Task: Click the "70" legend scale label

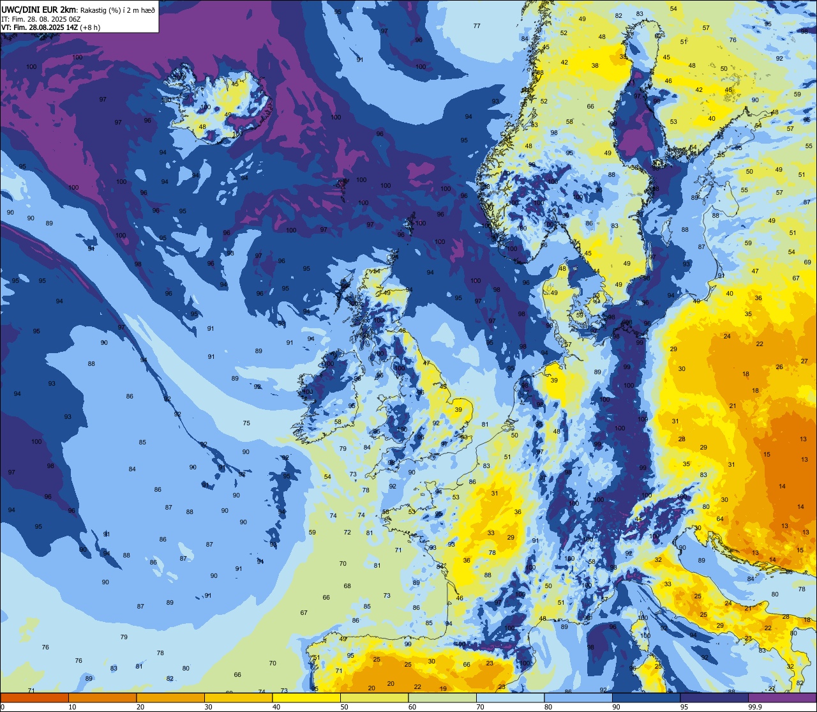Action: (480, 707)
